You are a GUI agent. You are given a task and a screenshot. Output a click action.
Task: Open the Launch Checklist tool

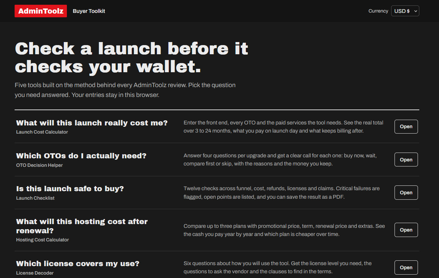tap(406, 193)
